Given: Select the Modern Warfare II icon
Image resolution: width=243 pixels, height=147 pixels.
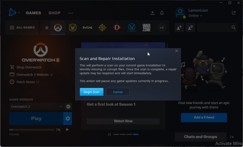Looking at the screenshot, I should [x=87, y=28].
